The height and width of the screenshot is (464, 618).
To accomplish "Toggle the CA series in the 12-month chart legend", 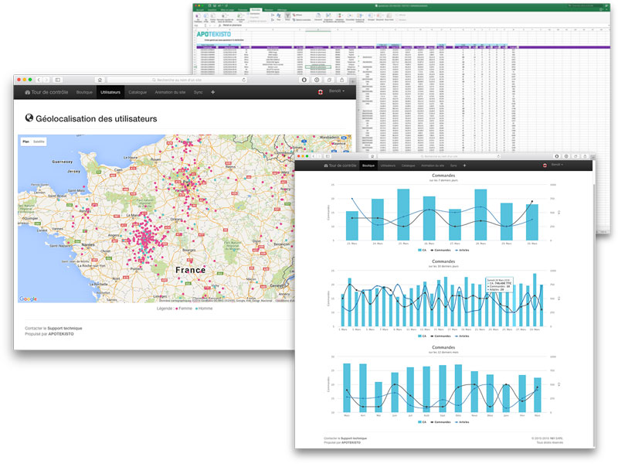I will (x=422, y=422).
